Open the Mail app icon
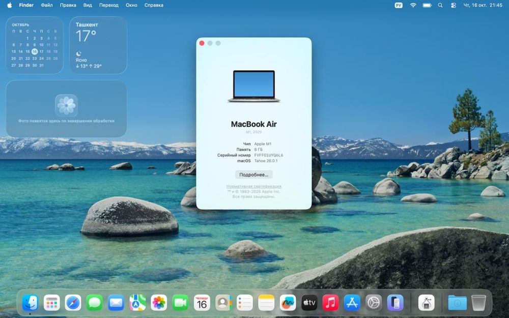This screenshot has height=318, width=509. [x=116, y=303]
